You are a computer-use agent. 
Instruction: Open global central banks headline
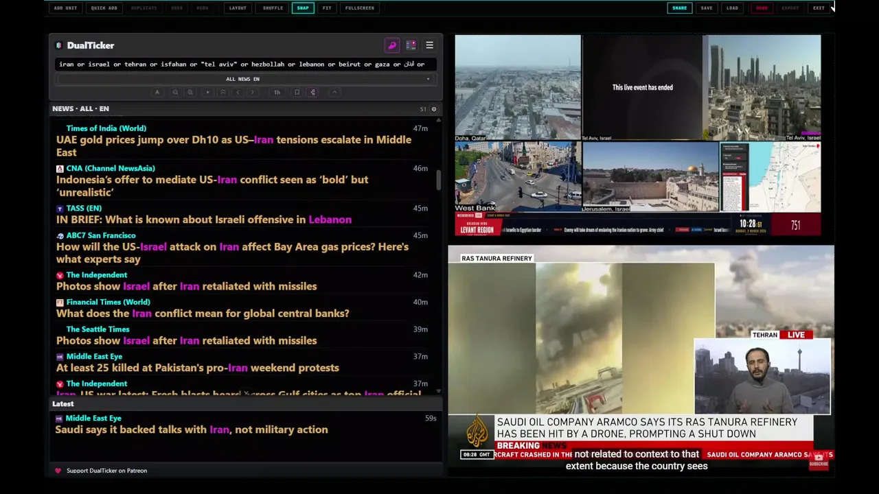[x=203, y=314]
